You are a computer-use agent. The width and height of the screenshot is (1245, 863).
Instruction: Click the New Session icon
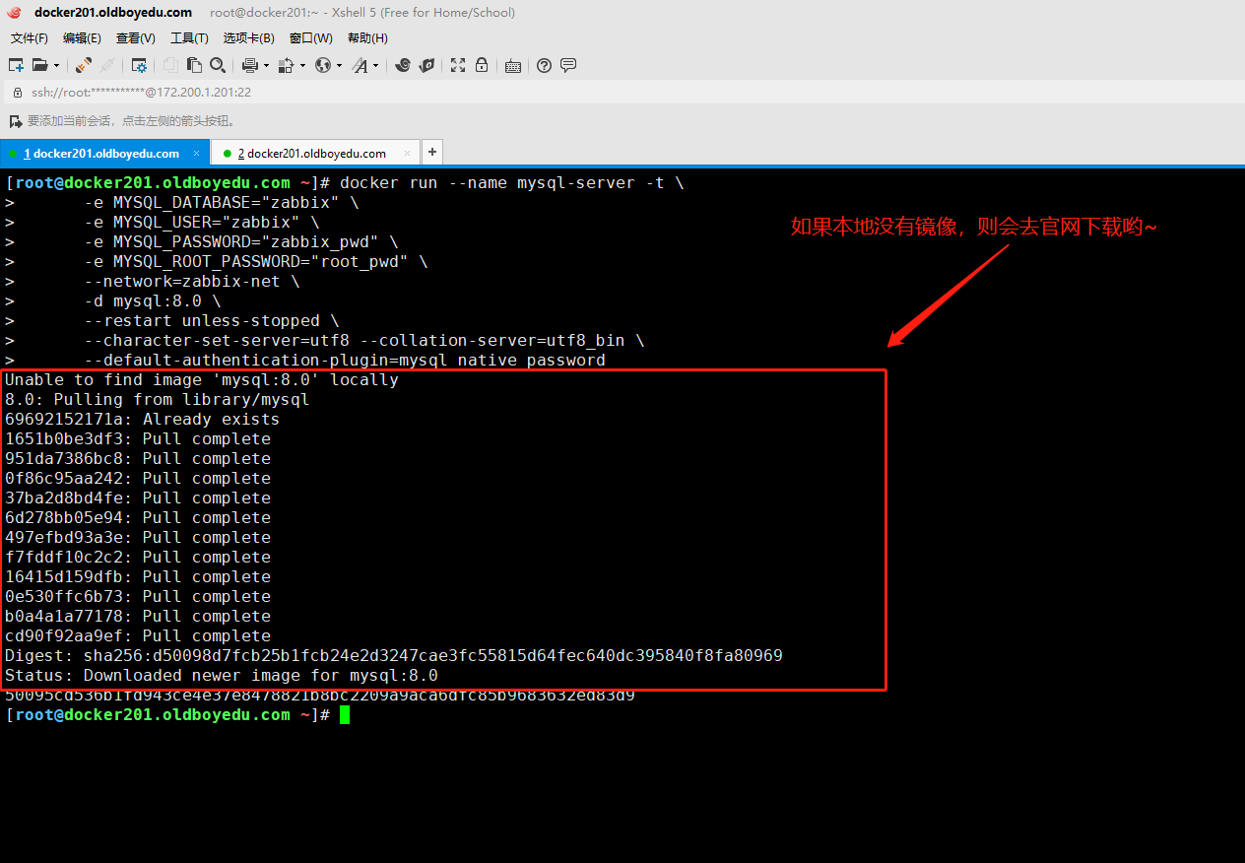(16, 65)
